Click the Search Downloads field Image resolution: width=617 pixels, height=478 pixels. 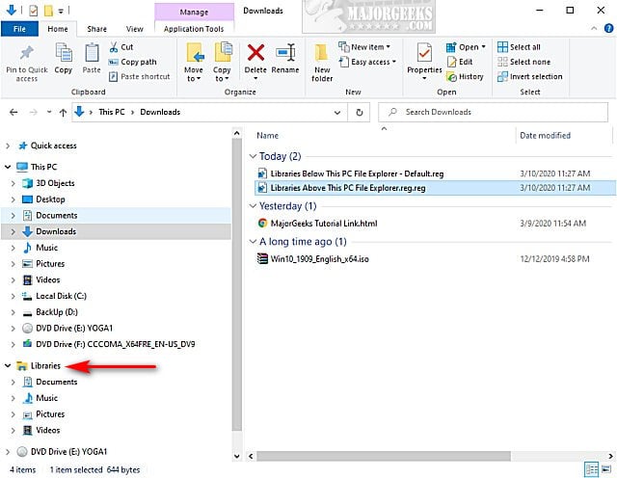pos(493,113)
